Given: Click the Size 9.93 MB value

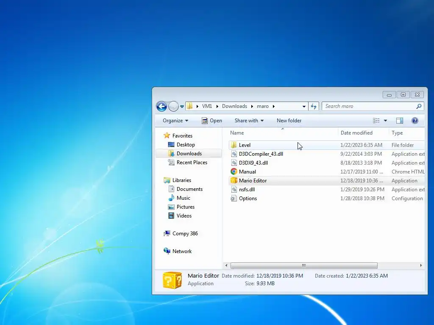Looking at the screenshot, I should (x=265, y=283).
